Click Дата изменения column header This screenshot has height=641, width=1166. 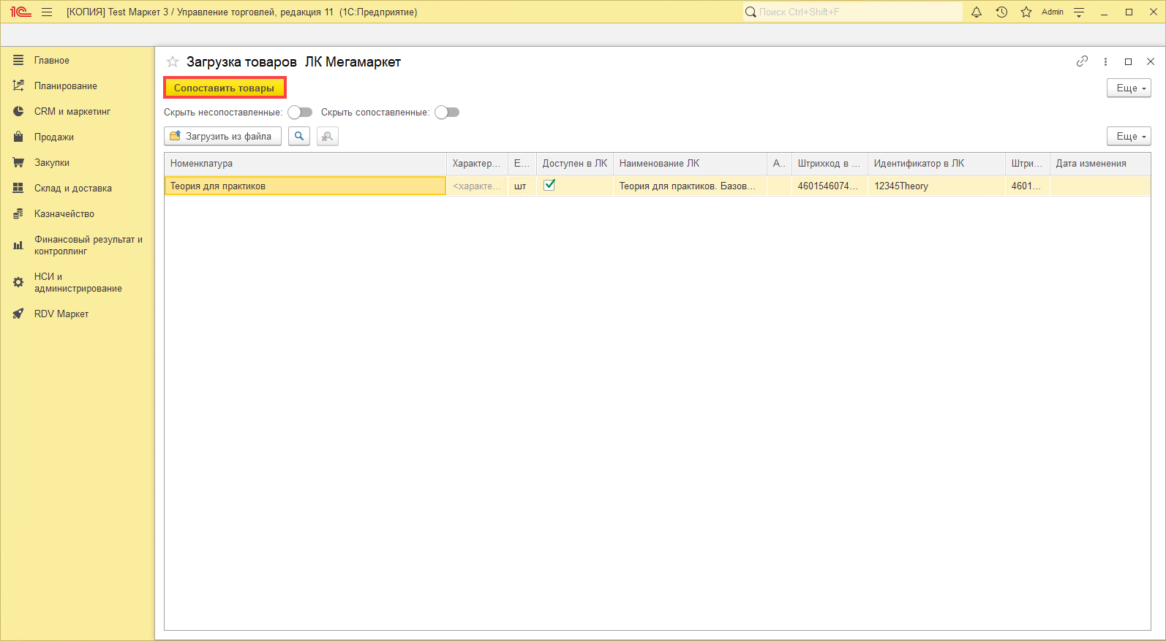1100,164
